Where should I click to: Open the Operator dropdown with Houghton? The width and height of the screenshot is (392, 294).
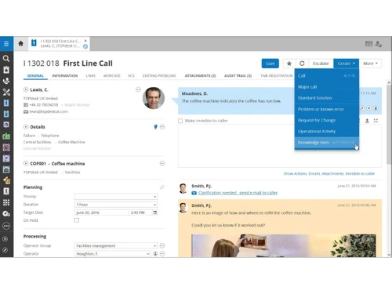(113, 254)
